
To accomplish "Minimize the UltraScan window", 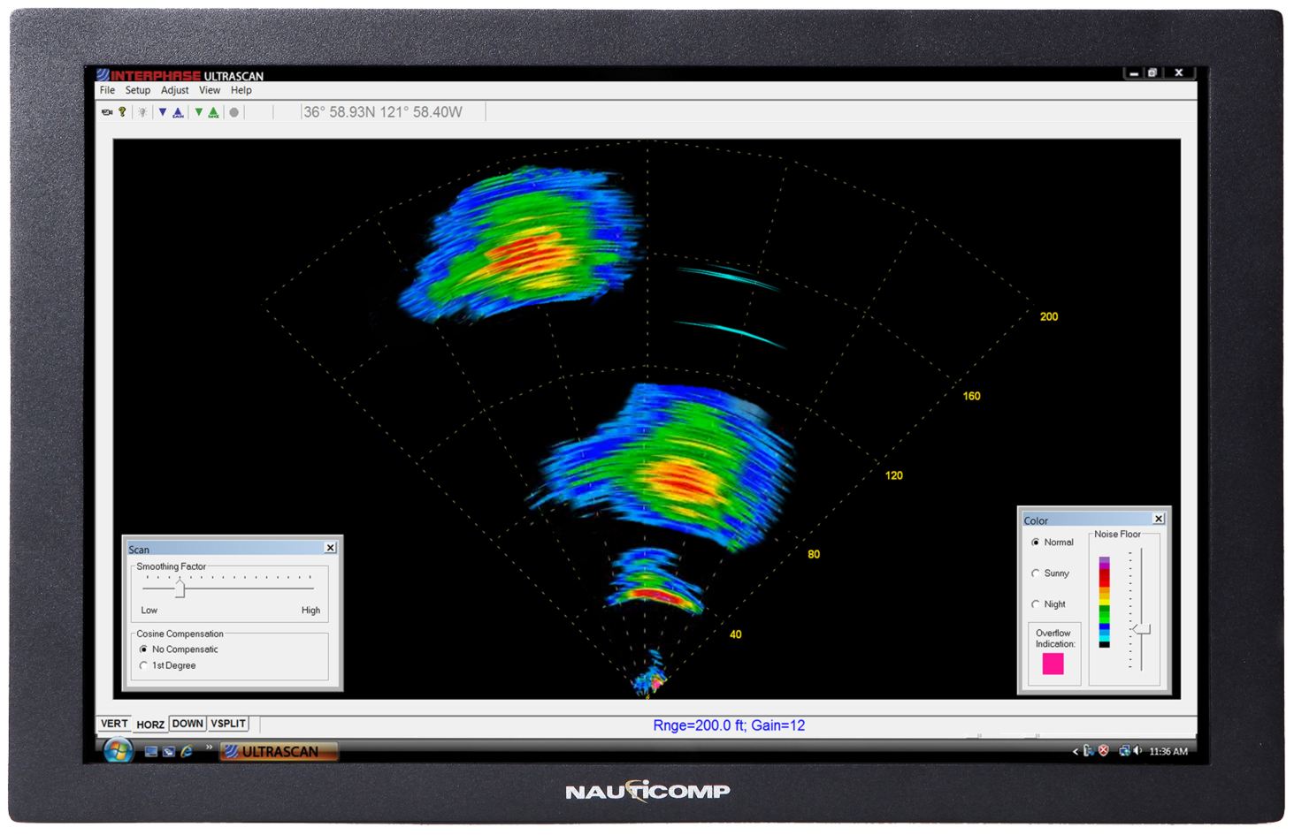I will click(1134, 72).
